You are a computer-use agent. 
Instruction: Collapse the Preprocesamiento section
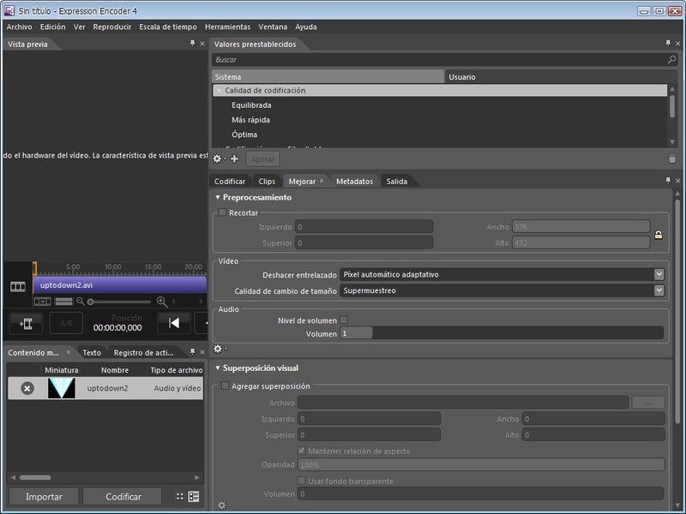[x=218, y=197]
